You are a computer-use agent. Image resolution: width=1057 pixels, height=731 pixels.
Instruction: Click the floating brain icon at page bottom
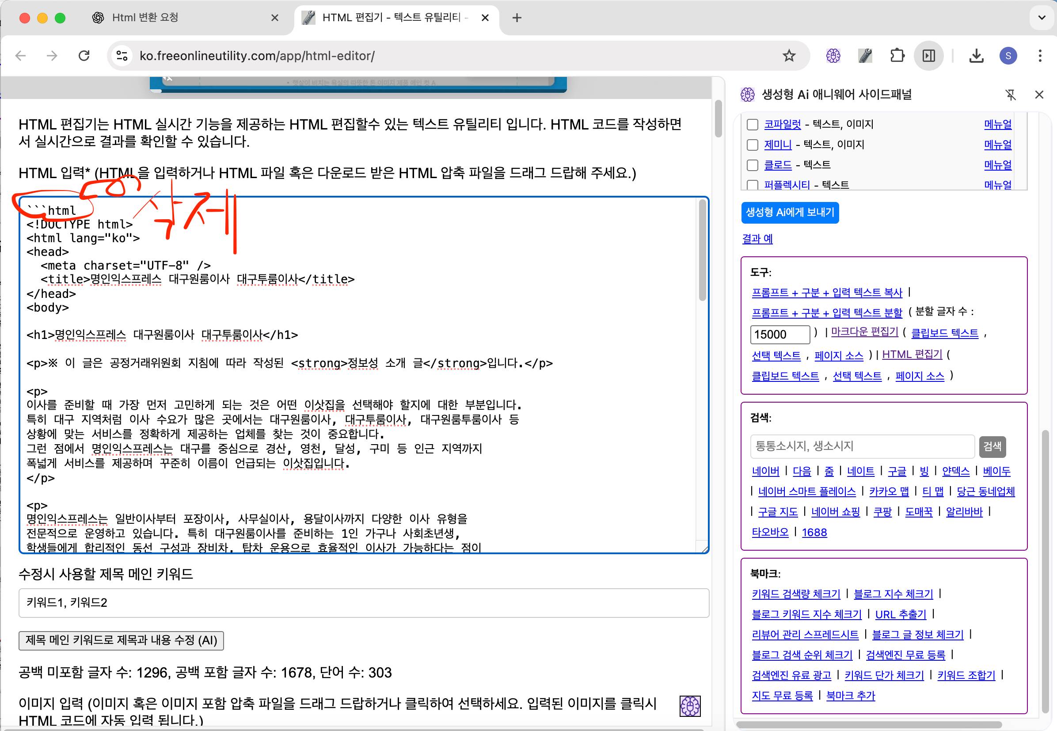(690, 706)
